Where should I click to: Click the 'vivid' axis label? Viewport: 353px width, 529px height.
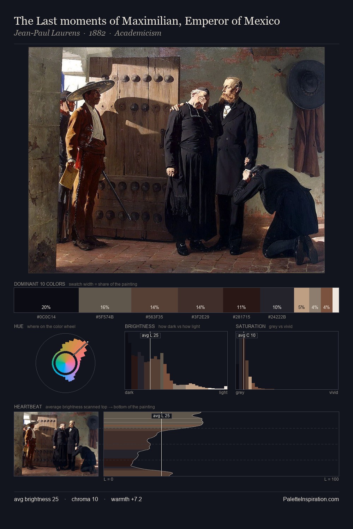click(334, 393)
